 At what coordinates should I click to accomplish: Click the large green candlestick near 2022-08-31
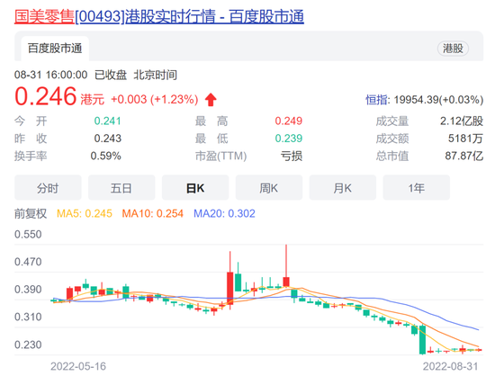(422, 340)
